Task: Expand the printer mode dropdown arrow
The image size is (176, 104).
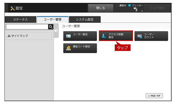Action: point(142,11)
